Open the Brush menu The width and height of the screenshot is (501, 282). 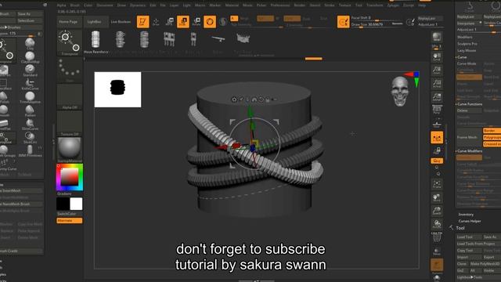[75, 5]
